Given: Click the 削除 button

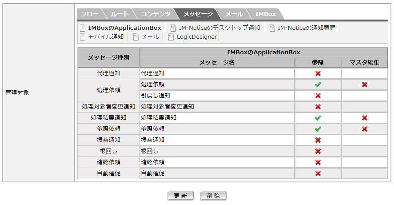Looking at the screenshot, I should click(213, 196).
